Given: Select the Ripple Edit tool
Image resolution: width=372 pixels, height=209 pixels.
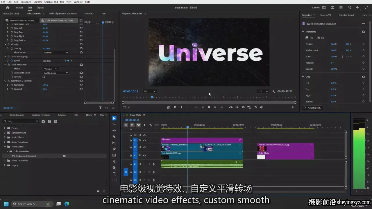Looking at the screenshot, I should (114, 131).
